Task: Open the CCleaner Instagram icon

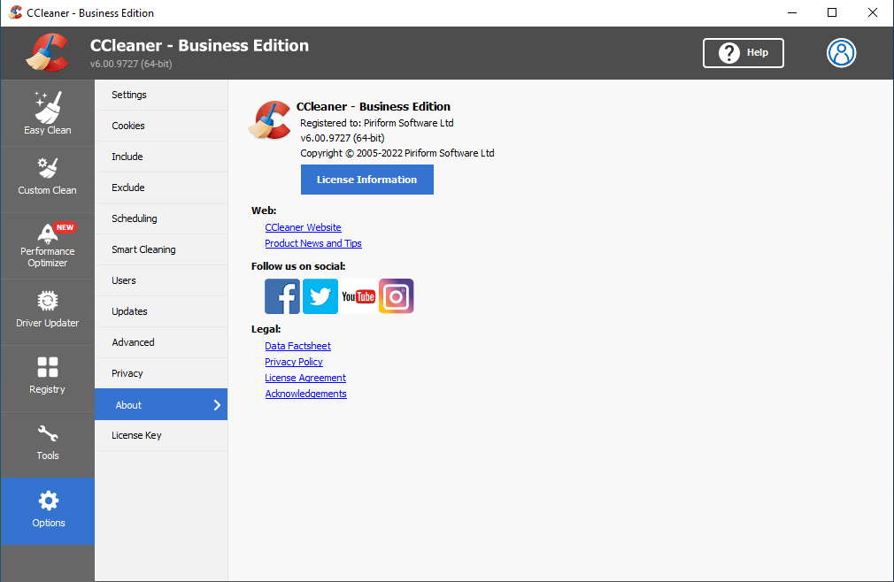Action: [397, 296]
